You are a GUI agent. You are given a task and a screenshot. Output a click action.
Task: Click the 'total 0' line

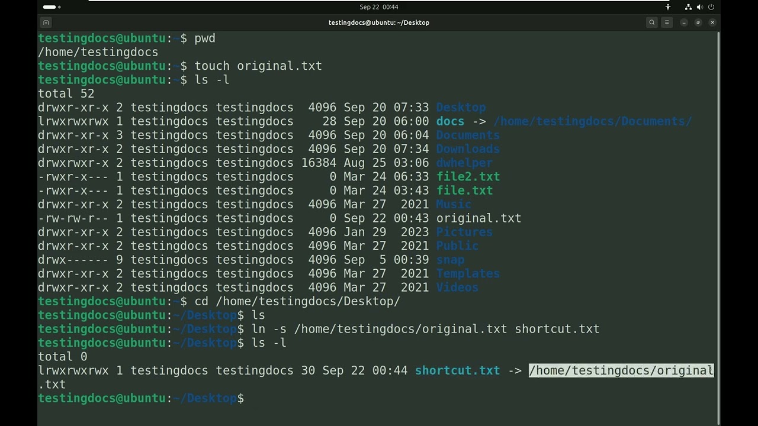coord(62,357)
